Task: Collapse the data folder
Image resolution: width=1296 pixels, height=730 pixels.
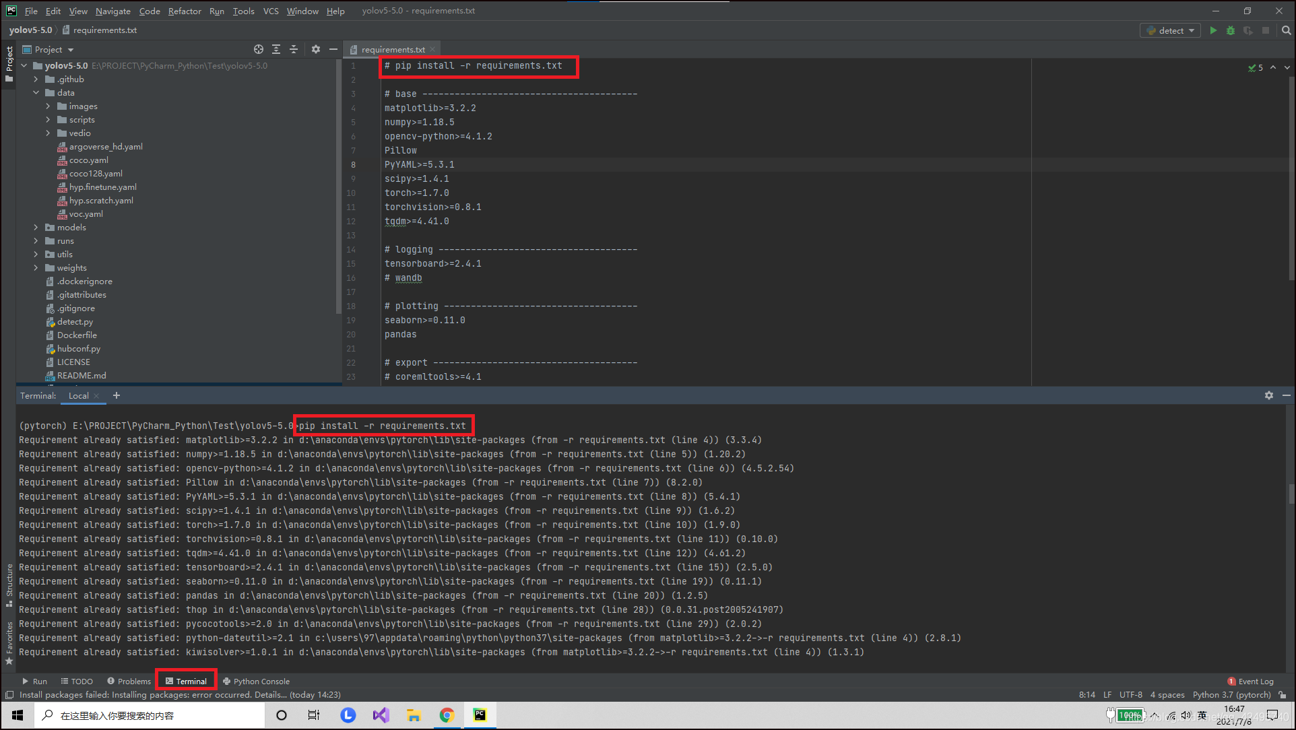Action: (36, 93)
